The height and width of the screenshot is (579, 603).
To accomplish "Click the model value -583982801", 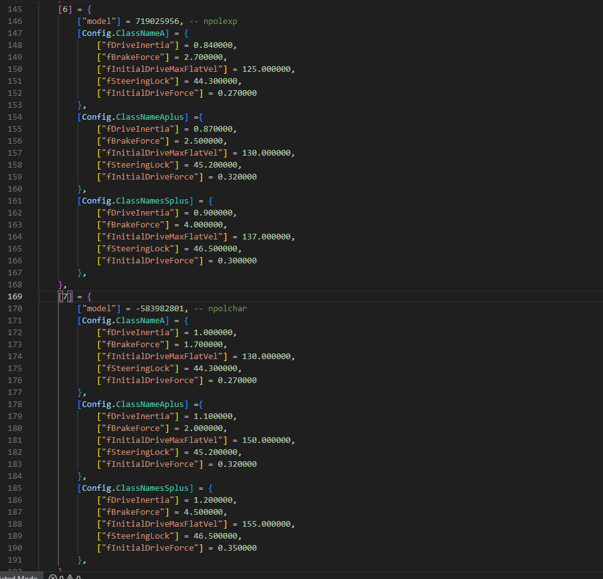I will (x=159, y=308).
